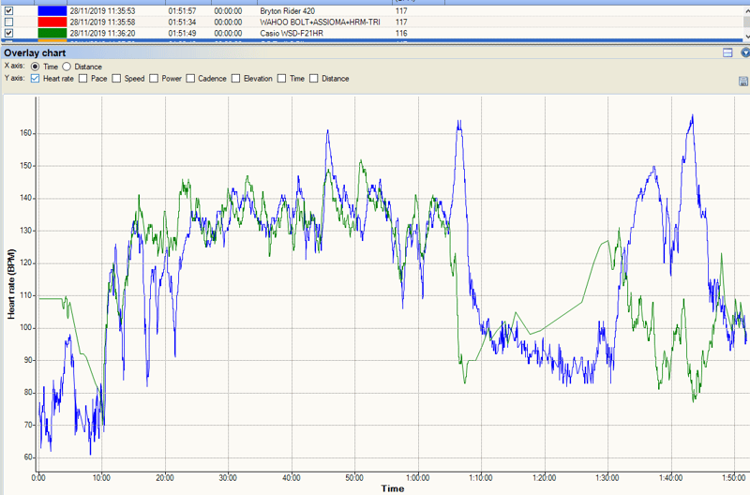
Task: Click the panel layout icon in Overlay chart header
Action: pyautogui.click(x=727, y=53)
